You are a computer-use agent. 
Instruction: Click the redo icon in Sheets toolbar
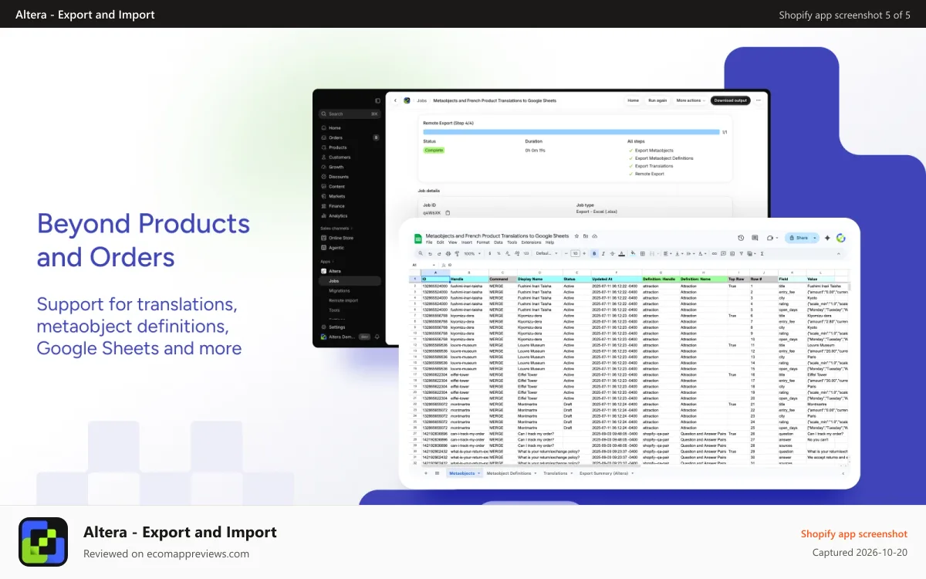pos(439,253)
